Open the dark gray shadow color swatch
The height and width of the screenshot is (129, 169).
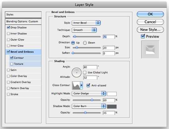(112, 107)
